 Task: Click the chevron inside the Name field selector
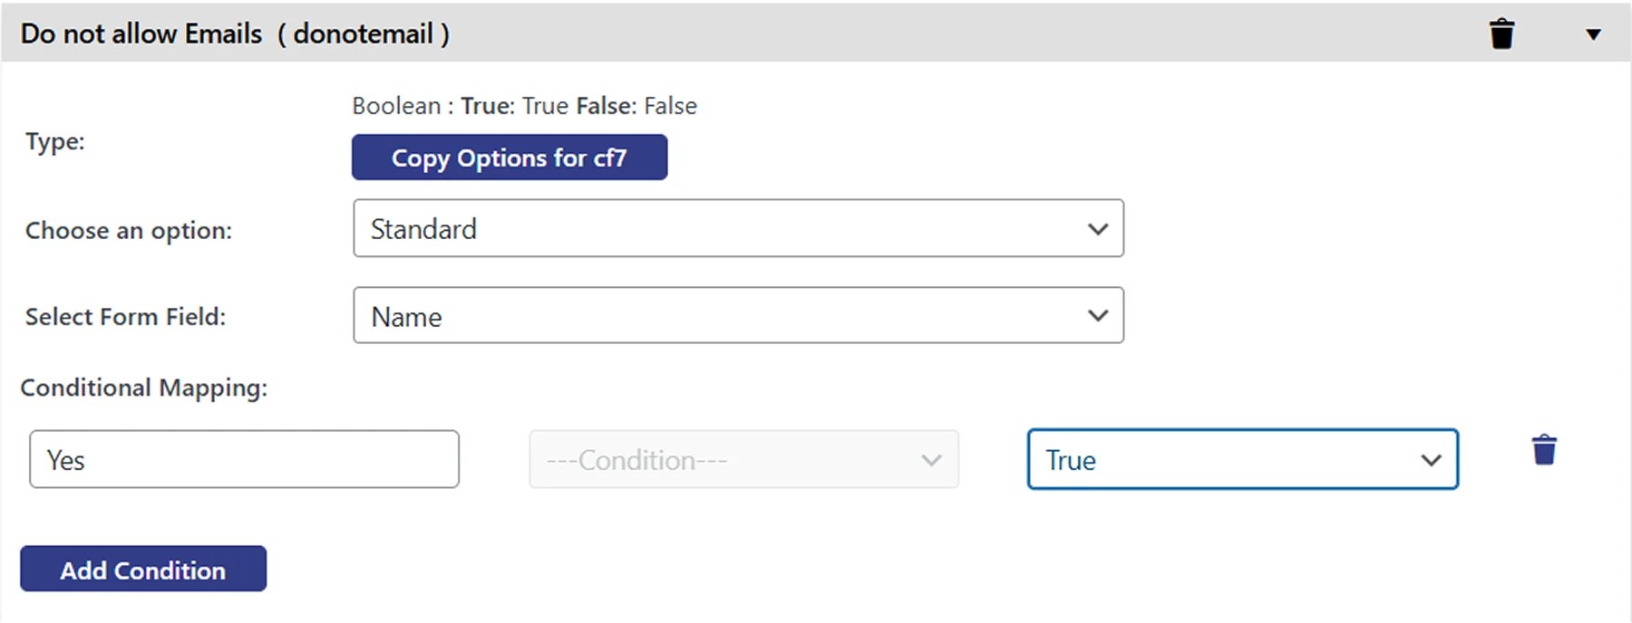(x=1098, y=315)
